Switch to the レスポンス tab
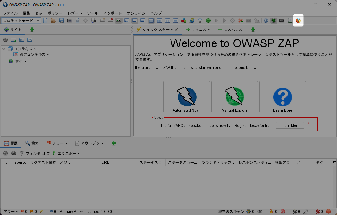This screenshot has width=337, height=215. coord(230,30)
